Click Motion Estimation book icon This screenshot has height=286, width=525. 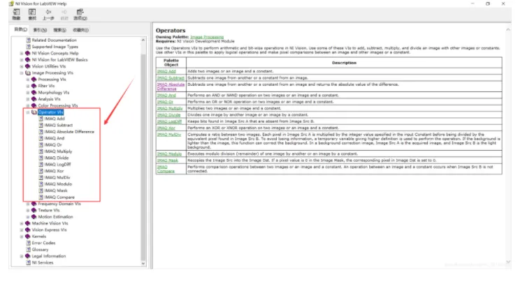(x=34, y=217)
